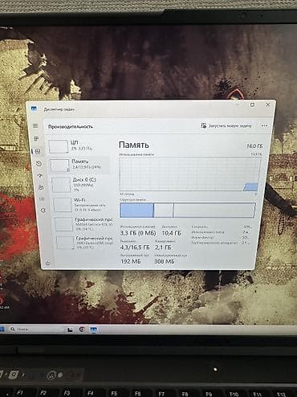Image resolution: width=297 pixels, height=397 pixels.
Task: Open the red circular app on the taskbar
Action: (x=82, y=329)
